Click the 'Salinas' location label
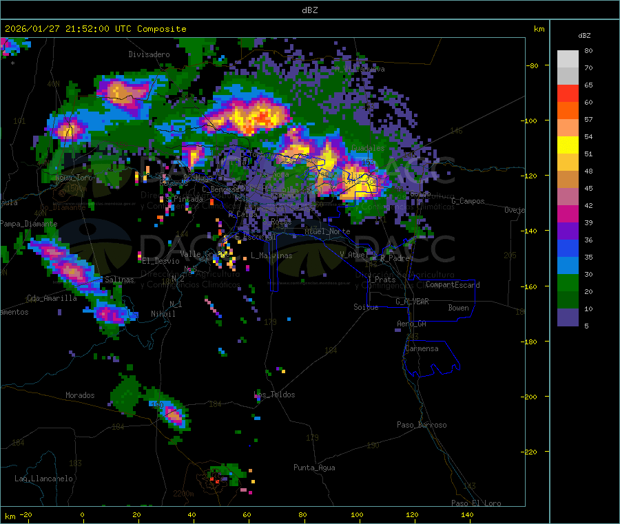 tap(119, 280)
